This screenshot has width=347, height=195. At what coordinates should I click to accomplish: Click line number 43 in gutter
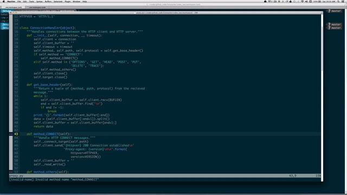pyautogui.click(x=16, y=134)
